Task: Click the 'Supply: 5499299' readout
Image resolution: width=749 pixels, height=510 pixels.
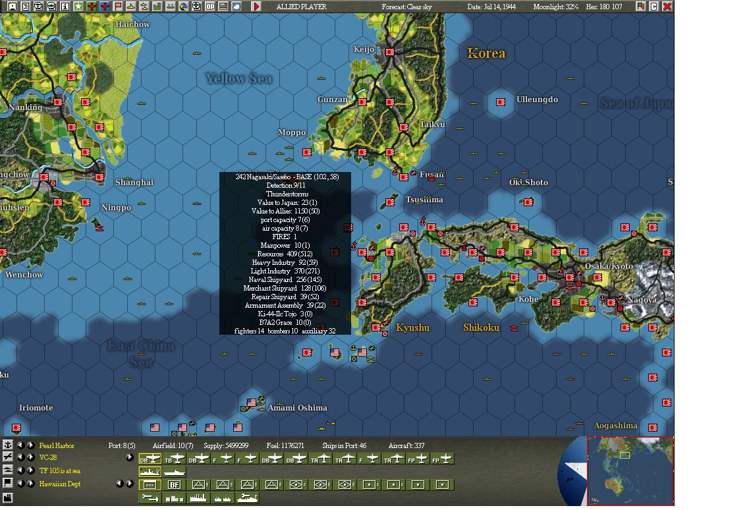Action: coord(226,445)
